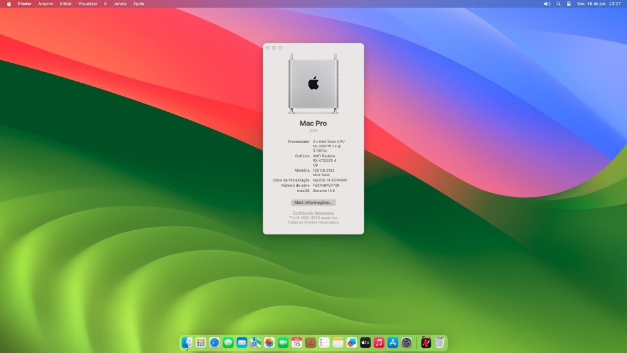Open the Arquivo menu
This screenshot has height=353, width=627.
(x=46, y=4)
